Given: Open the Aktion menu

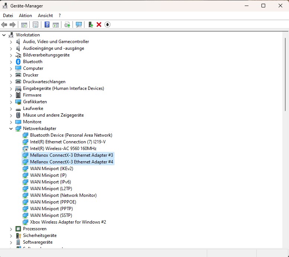Looking at the screenshot, I should coord(25,16).
